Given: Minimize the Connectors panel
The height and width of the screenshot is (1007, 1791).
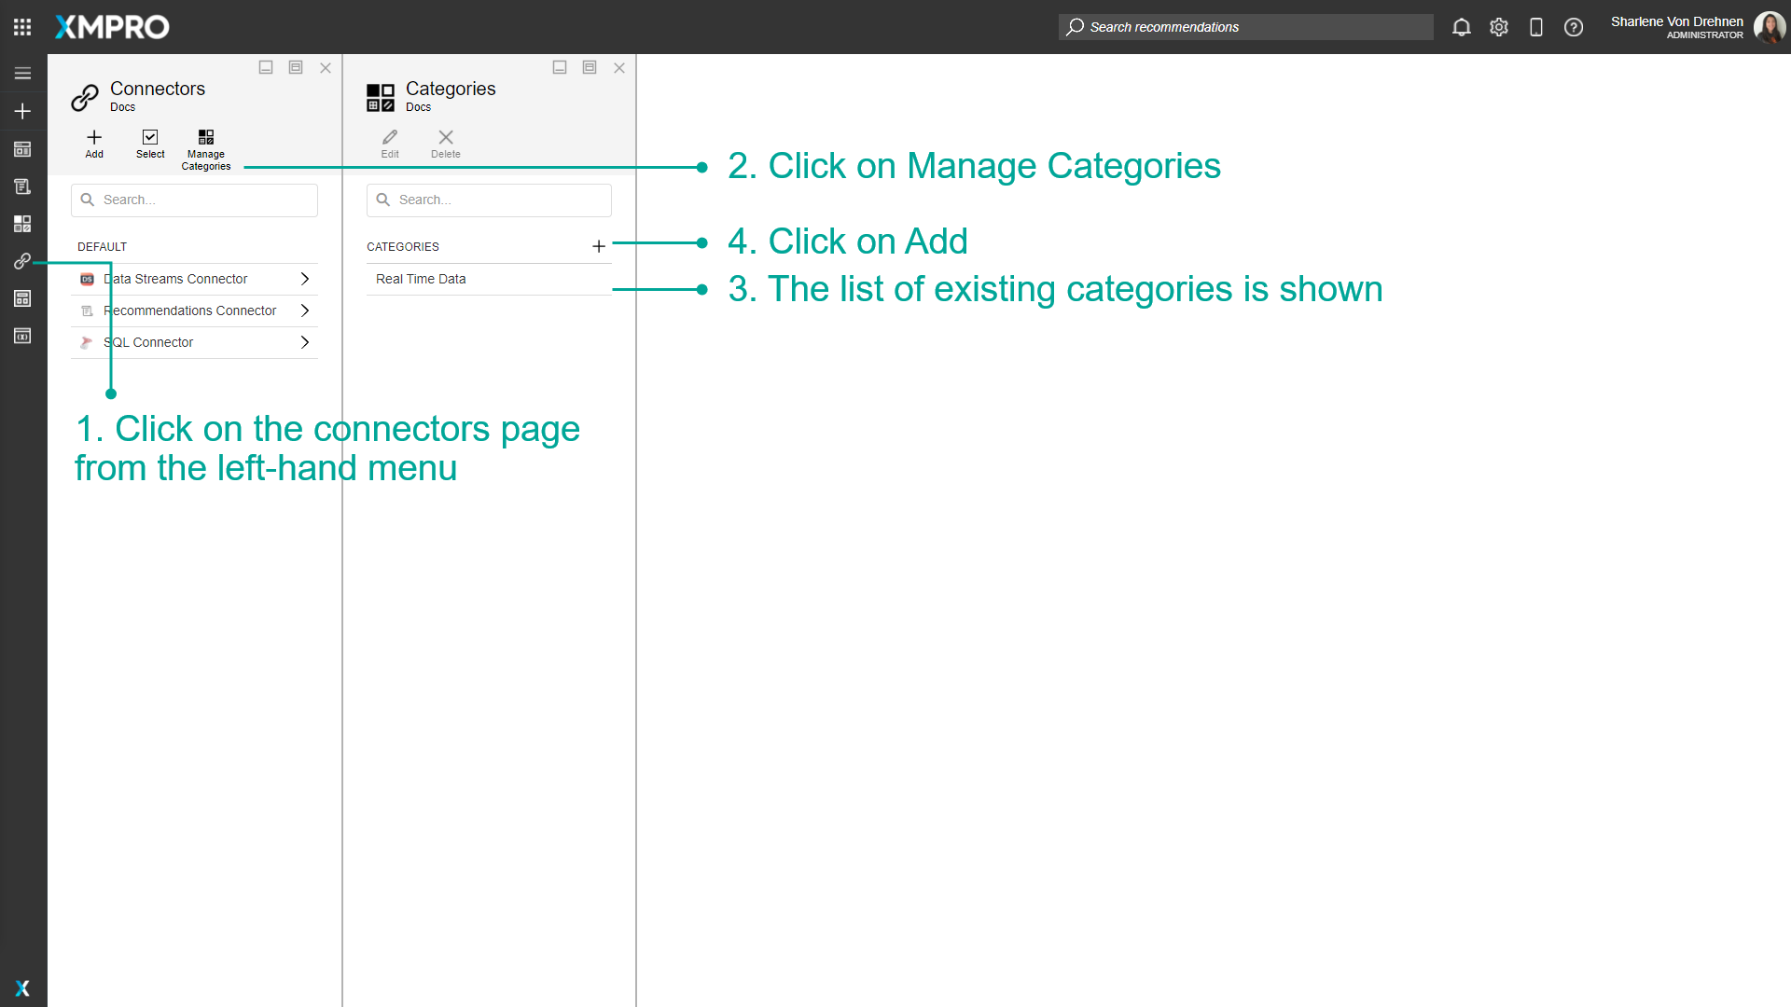Looking at the screenshot, I should point(266,67).
